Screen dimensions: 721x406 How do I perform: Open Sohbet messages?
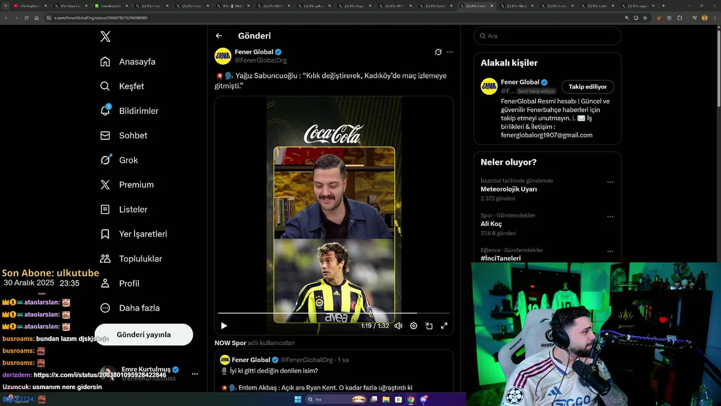(x=123, y=135)
